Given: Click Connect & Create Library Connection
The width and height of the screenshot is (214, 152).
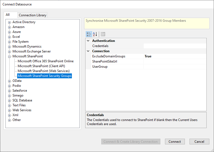Looking at the screenshot, I should [131, 141].
